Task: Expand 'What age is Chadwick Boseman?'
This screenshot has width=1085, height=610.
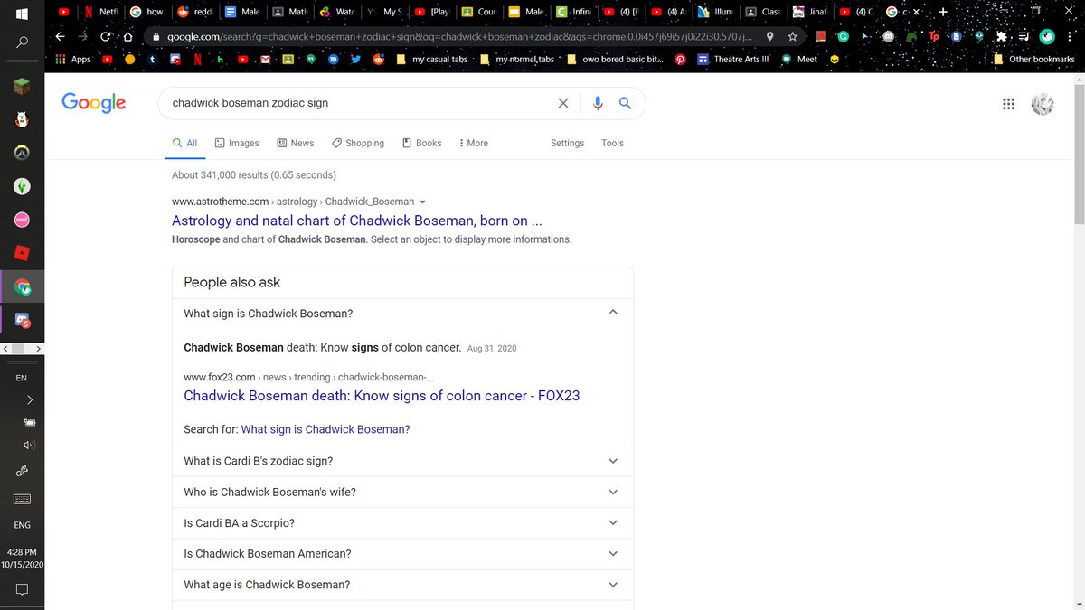Action: [x=613, y=585]
